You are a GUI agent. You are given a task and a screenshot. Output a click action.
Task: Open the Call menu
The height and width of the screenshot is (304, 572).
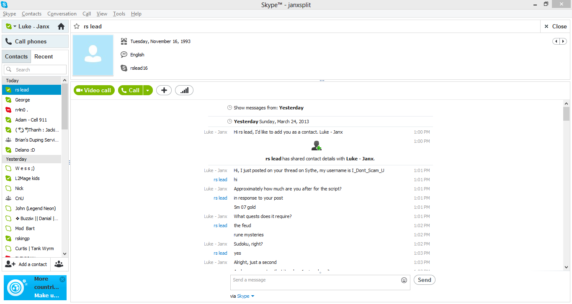[87, 14]
